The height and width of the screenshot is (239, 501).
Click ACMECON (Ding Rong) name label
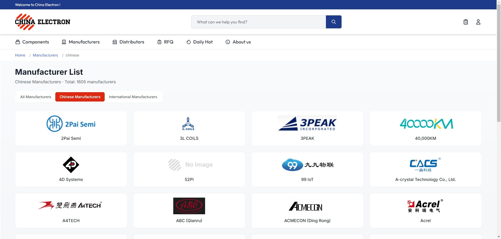(307, 221)
